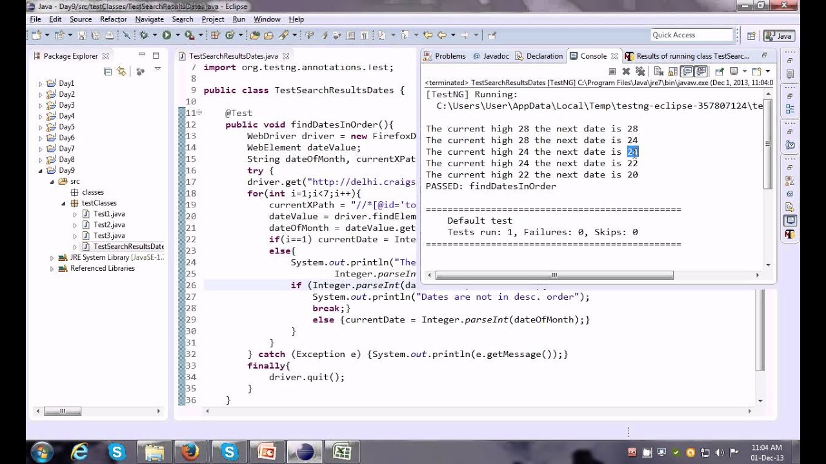Click New Java Package icon
The image size is (826, 464).
pos(216,35)
